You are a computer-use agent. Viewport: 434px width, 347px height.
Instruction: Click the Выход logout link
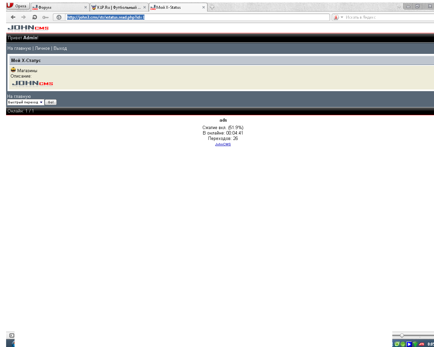pyautogui.click(x=60, y=48)
